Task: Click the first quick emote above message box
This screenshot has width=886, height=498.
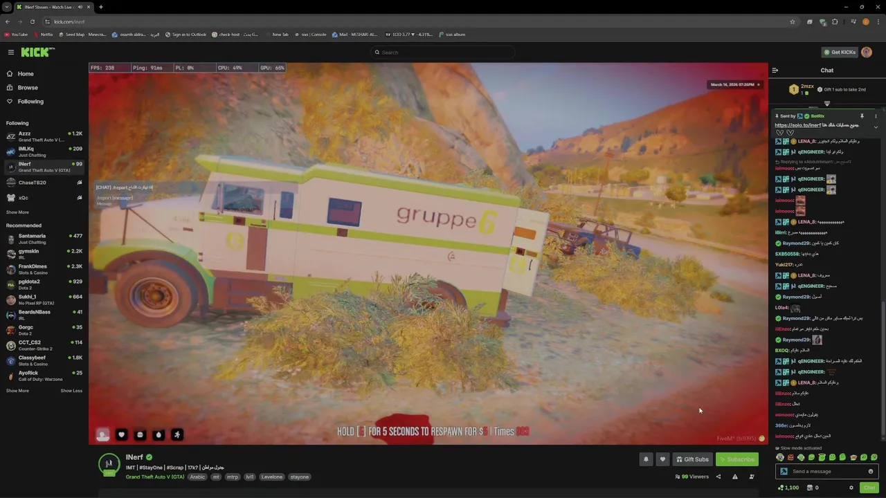Action: (780, 457)
